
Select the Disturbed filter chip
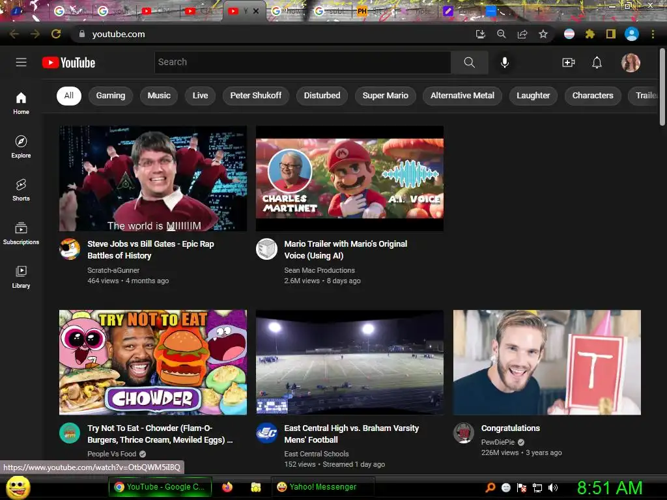point(322,96)
